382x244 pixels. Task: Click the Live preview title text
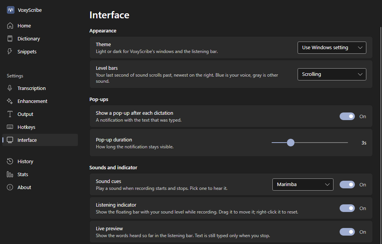[109, 228]
